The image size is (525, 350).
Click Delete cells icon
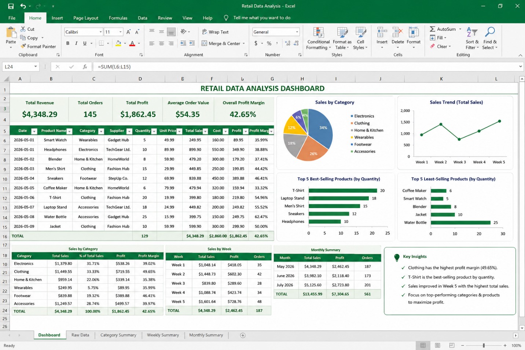(x=398, y=32)
